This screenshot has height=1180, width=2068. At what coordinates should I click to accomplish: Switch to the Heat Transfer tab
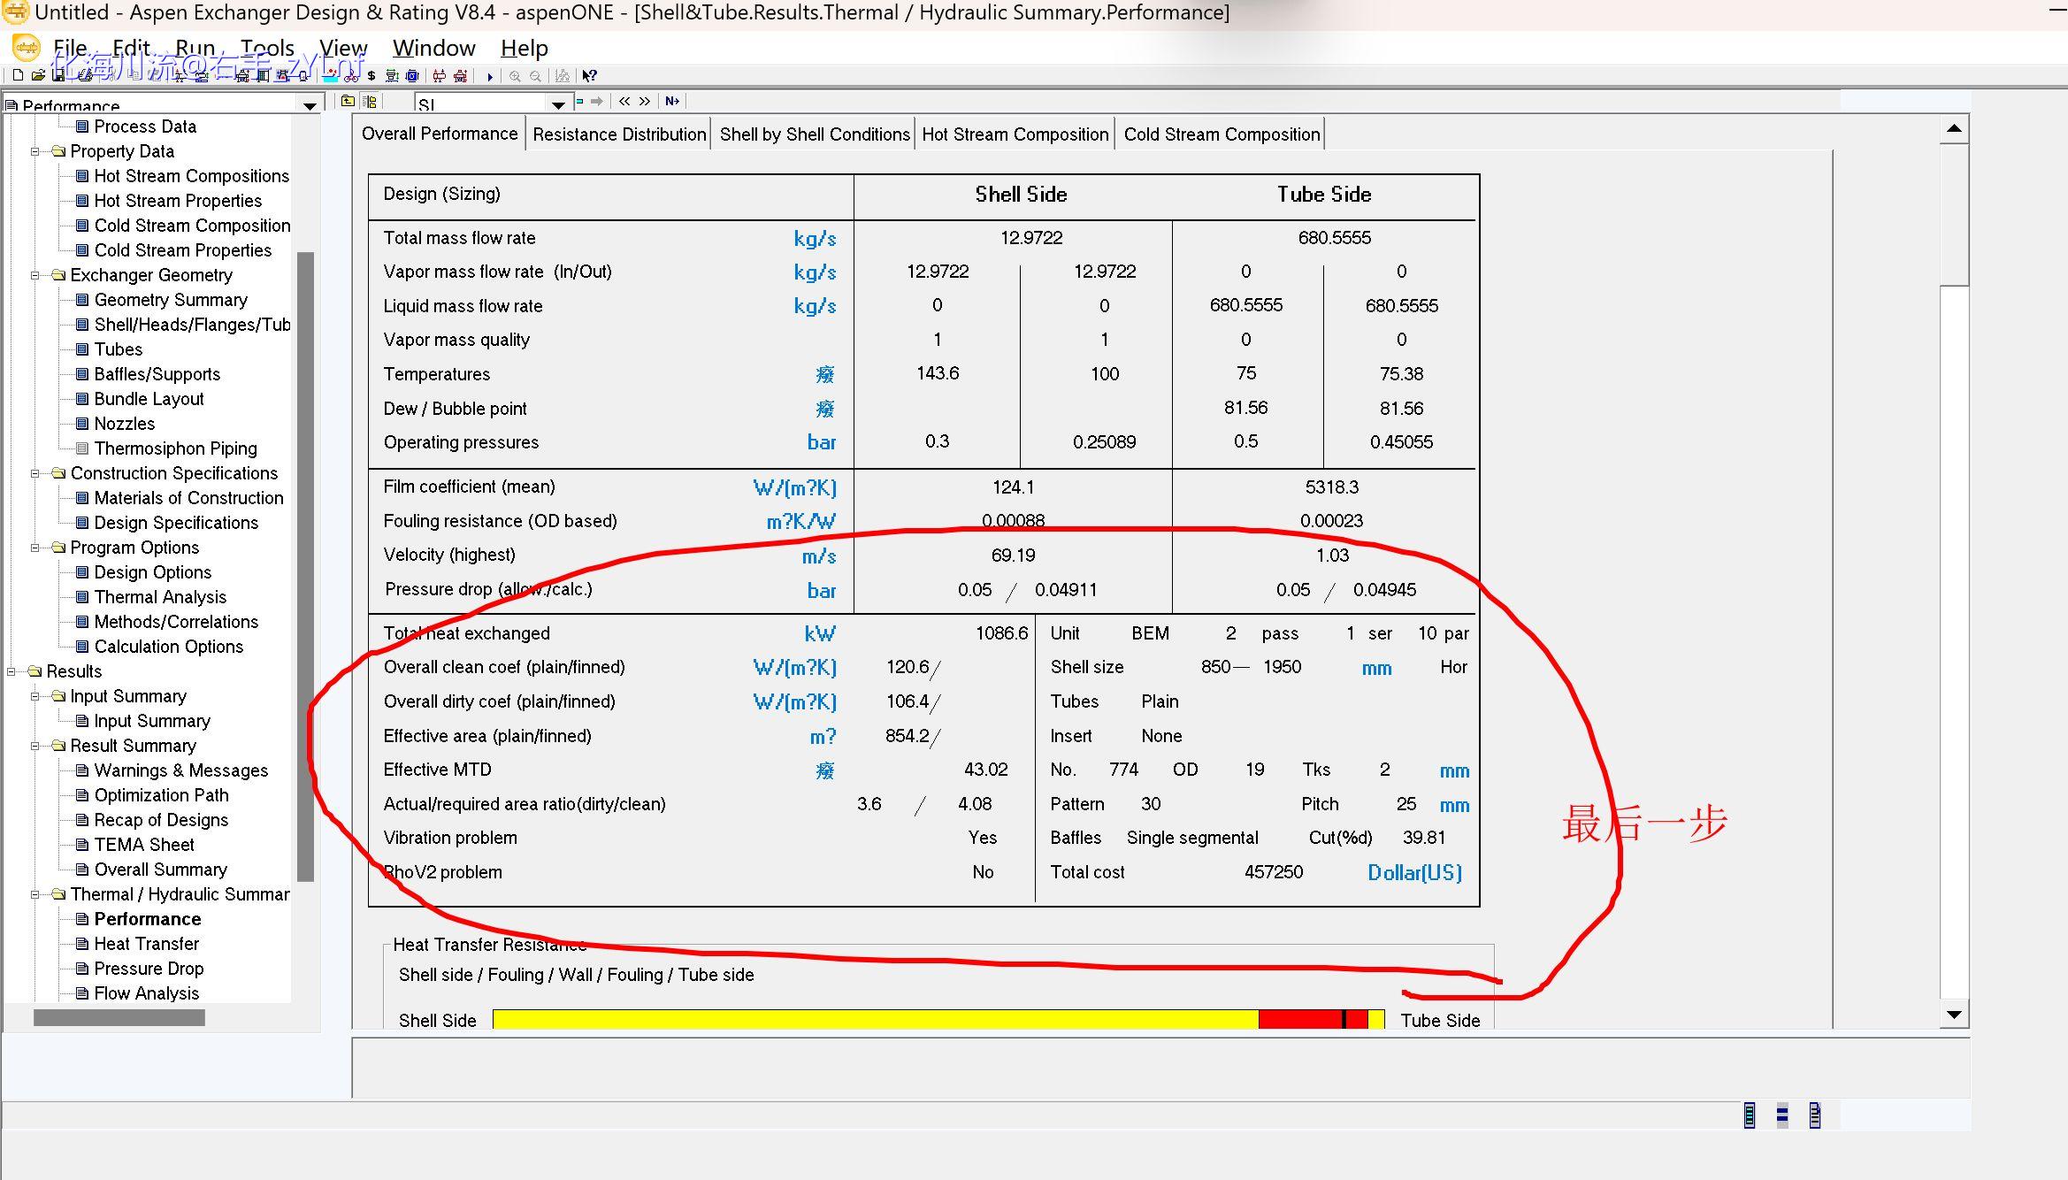pos(146,945)
